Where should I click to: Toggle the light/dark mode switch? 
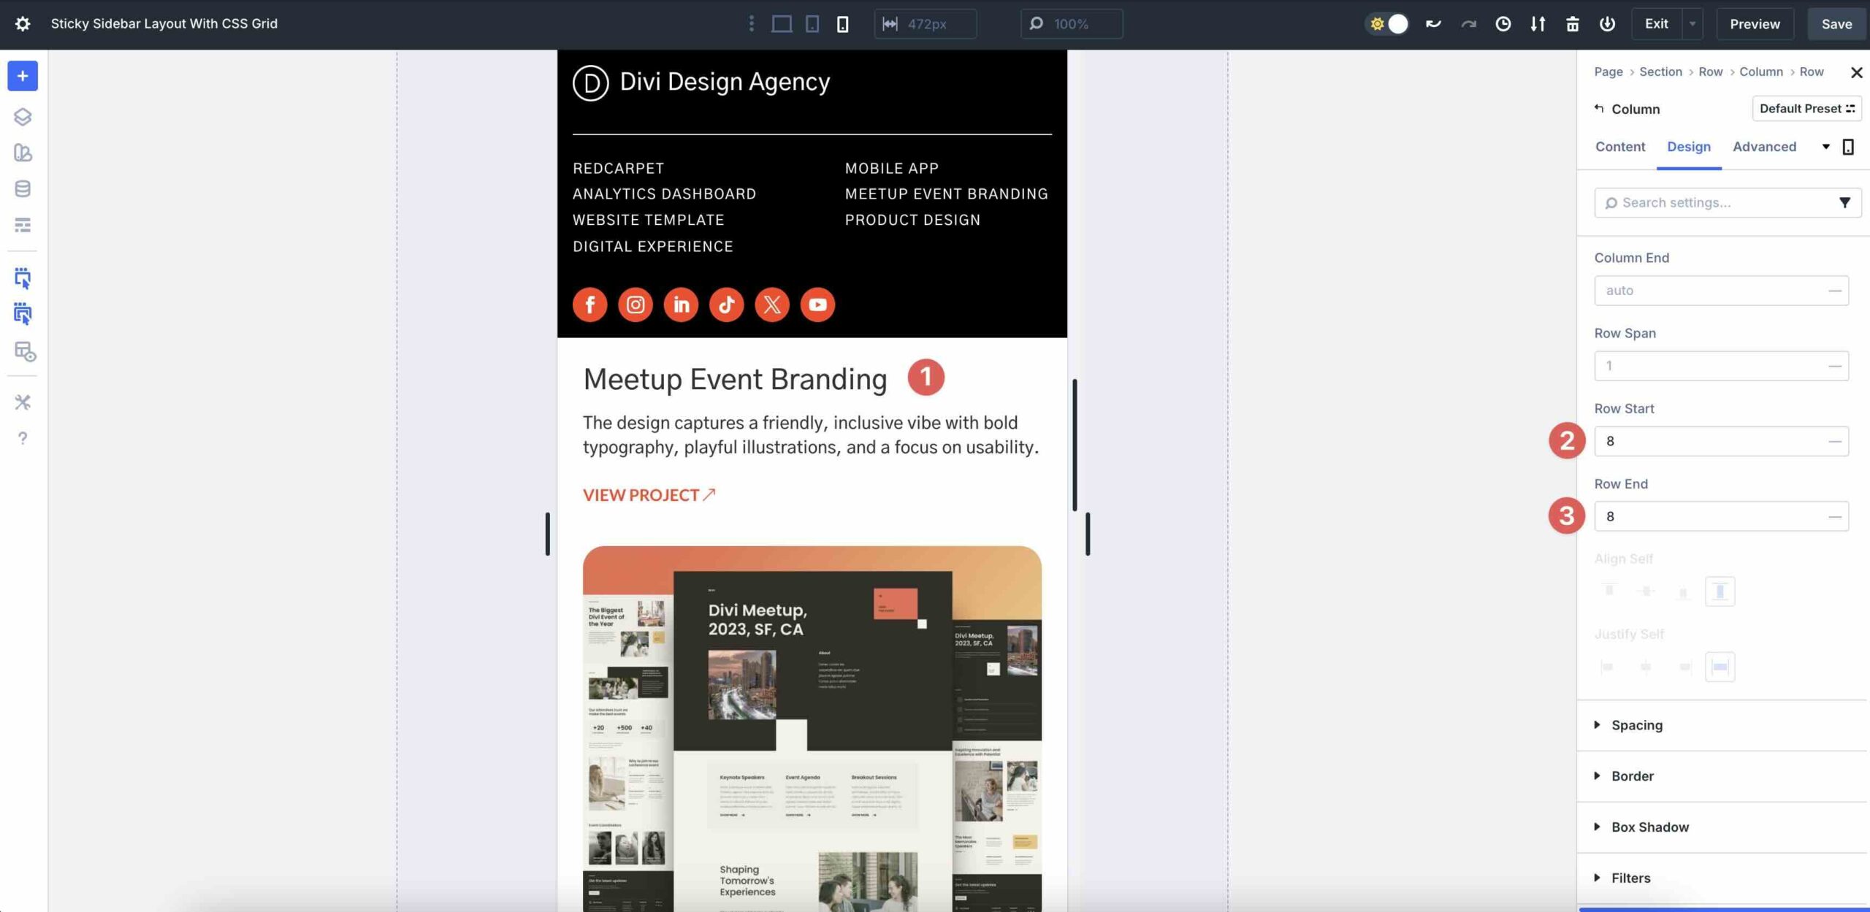(x=1387, y=23)
